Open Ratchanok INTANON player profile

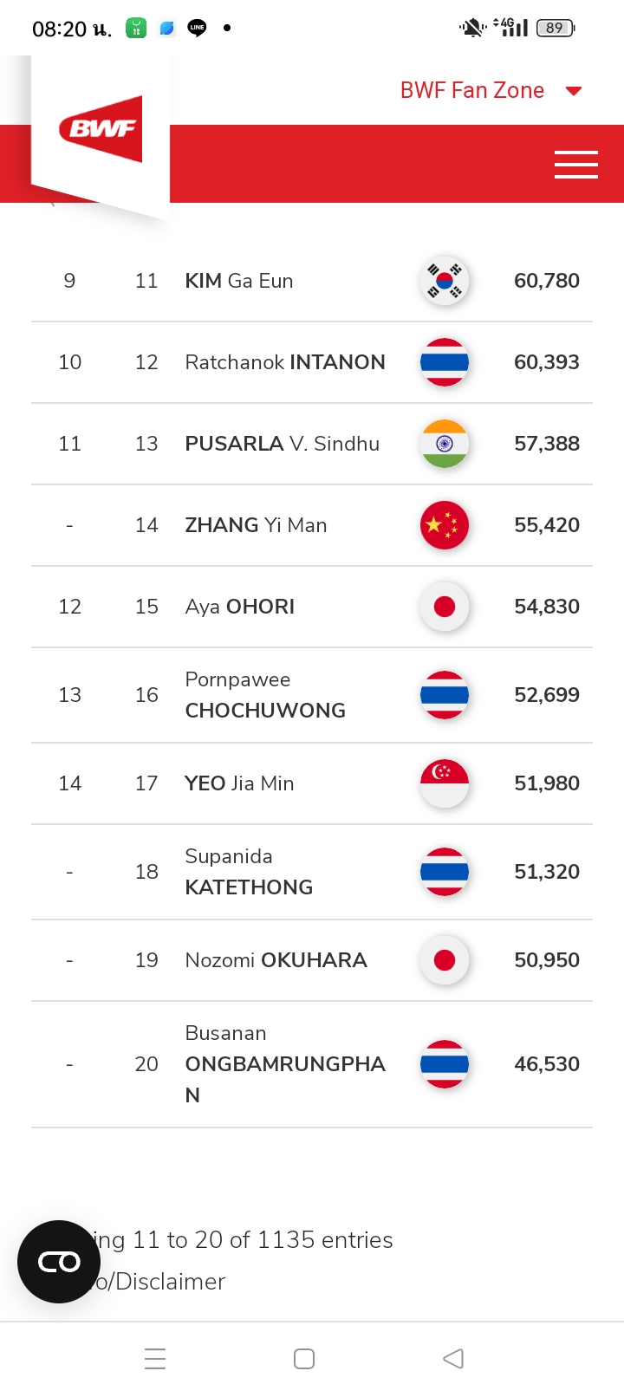pyautogui.click(x=285, y=362)
